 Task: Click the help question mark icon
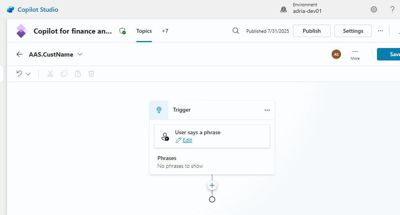click(392, 9)
